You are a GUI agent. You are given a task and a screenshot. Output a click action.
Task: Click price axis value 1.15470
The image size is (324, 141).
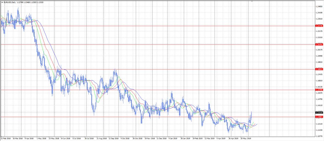(x=320, y=93)
